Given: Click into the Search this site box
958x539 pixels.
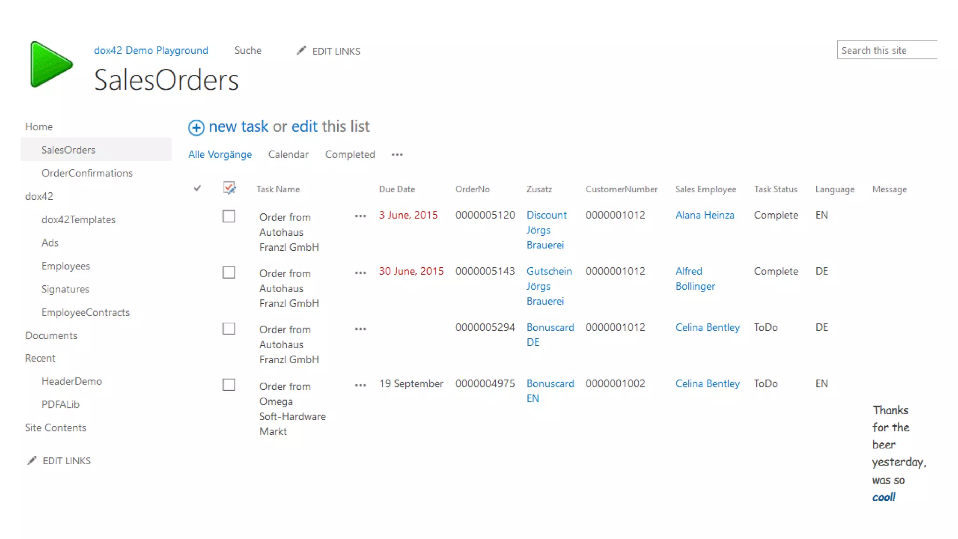Looking at the screenshot, I should tap(886, 50).
